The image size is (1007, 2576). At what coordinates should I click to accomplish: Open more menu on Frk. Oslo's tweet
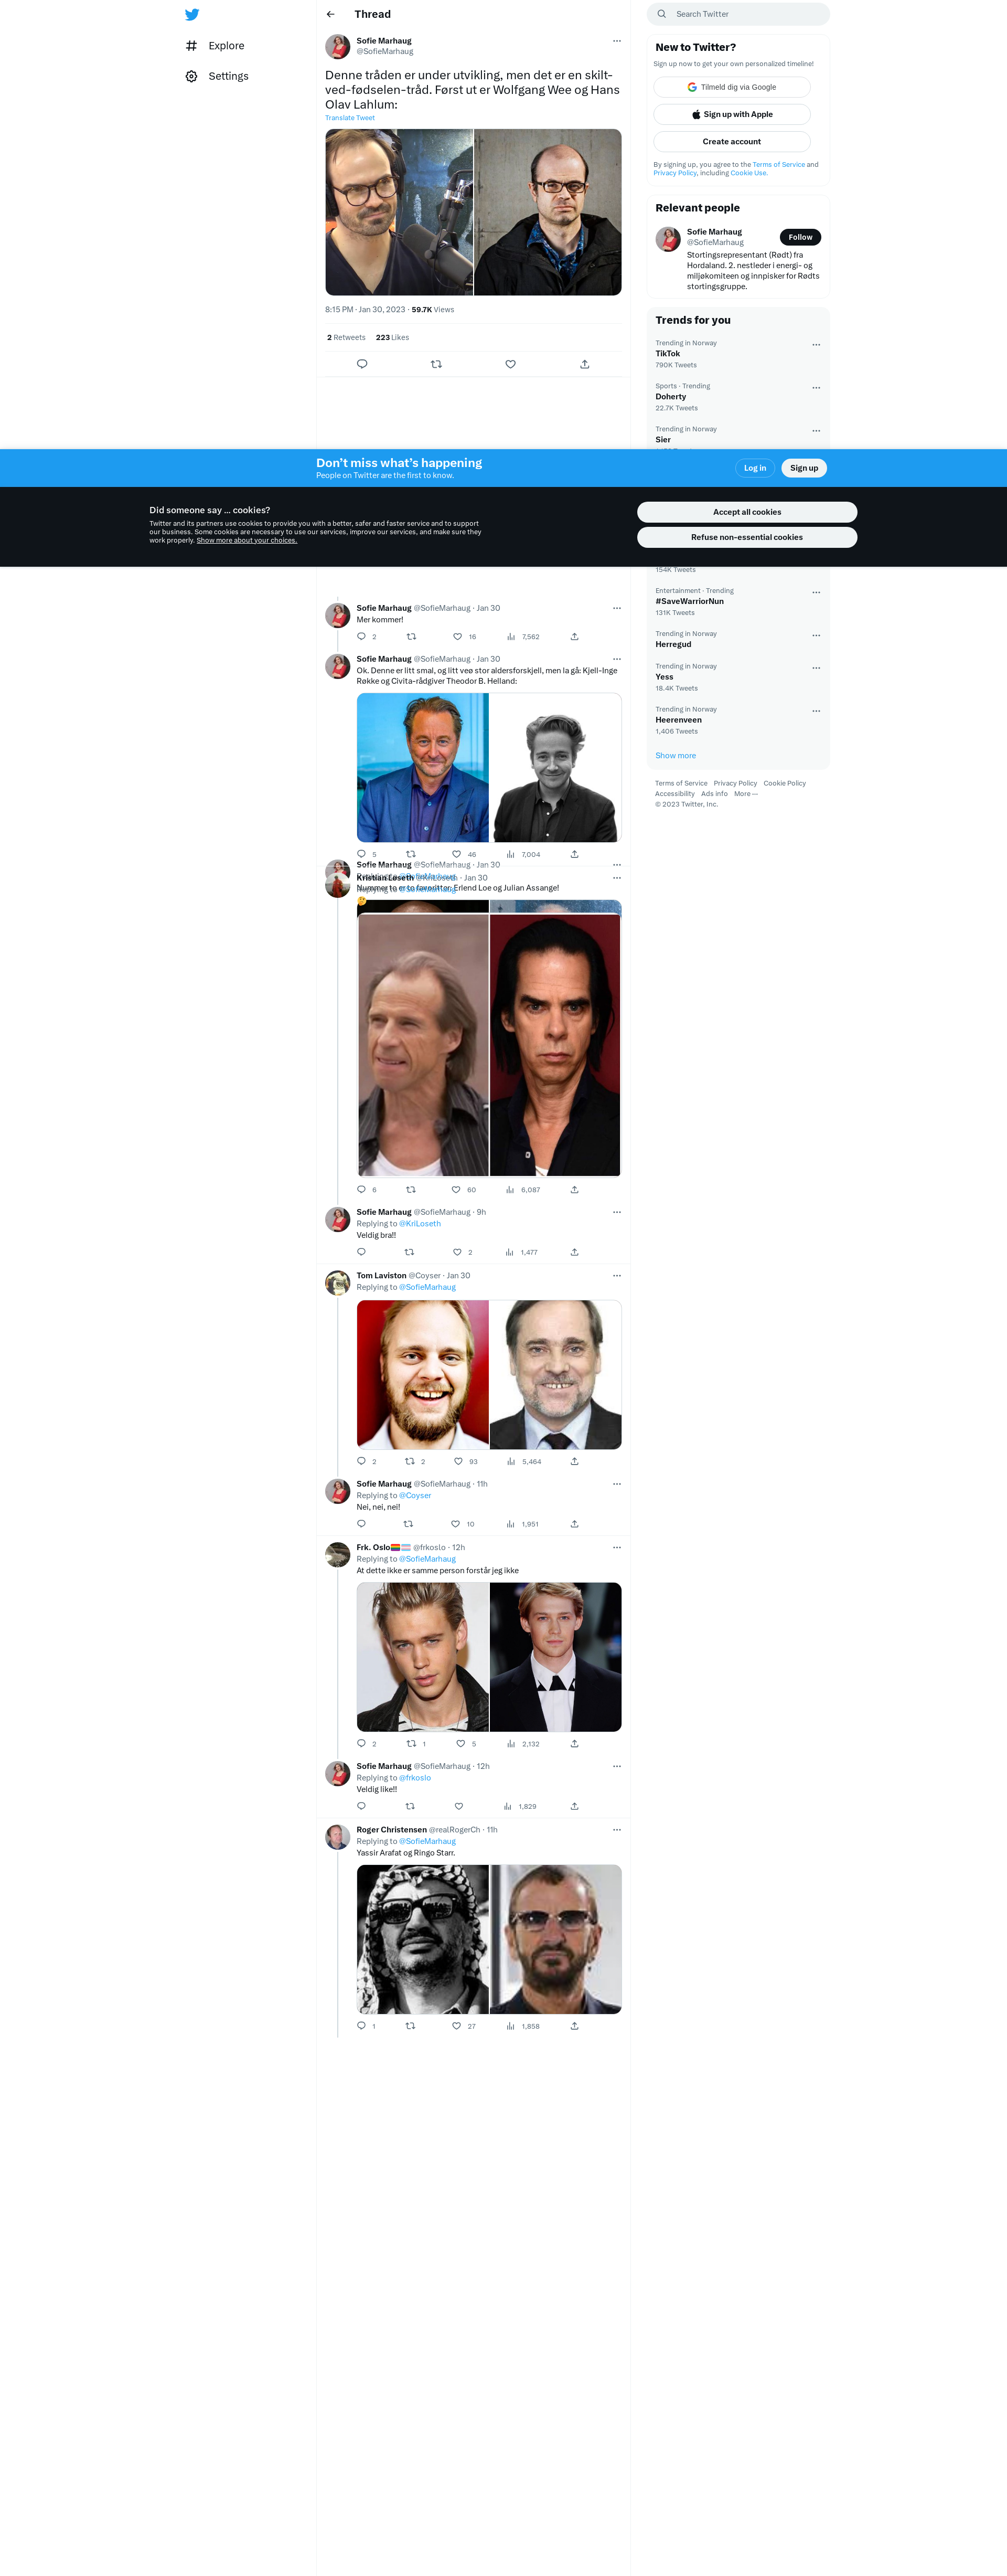[616, 1547]
